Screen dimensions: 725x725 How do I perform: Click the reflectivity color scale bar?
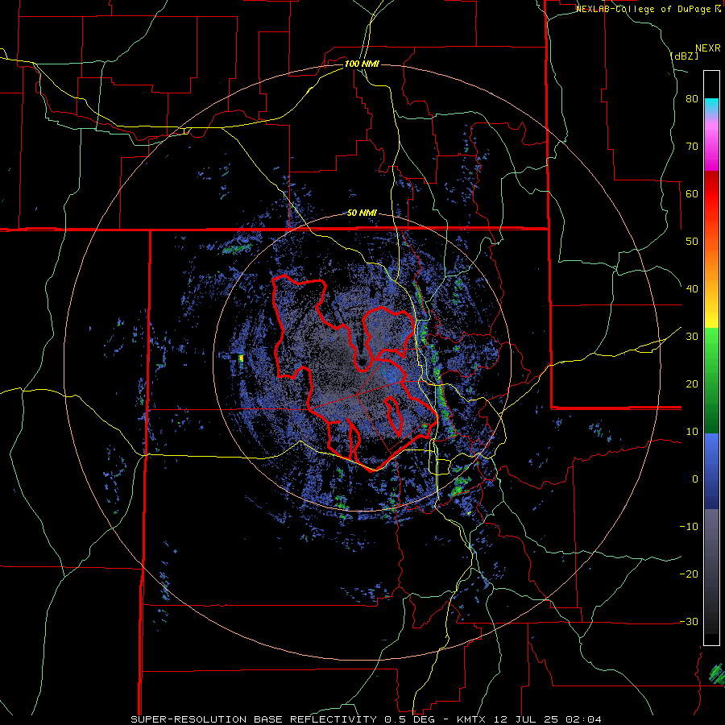tap(711, 358)
